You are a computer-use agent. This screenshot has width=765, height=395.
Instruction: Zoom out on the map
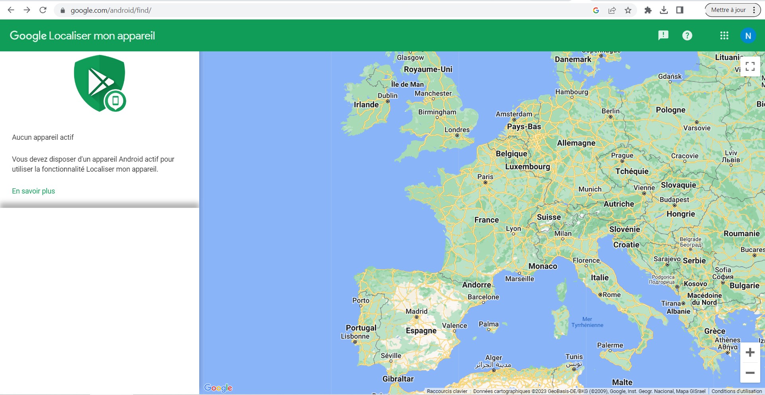[x=750, y=373]
